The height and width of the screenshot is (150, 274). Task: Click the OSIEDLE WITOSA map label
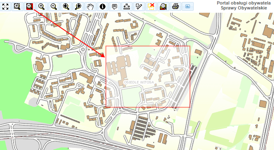139,82
